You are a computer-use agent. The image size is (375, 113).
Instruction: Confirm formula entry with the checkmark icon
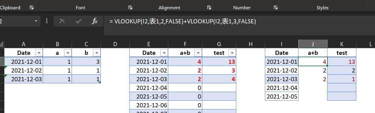[x=79, y=21]
